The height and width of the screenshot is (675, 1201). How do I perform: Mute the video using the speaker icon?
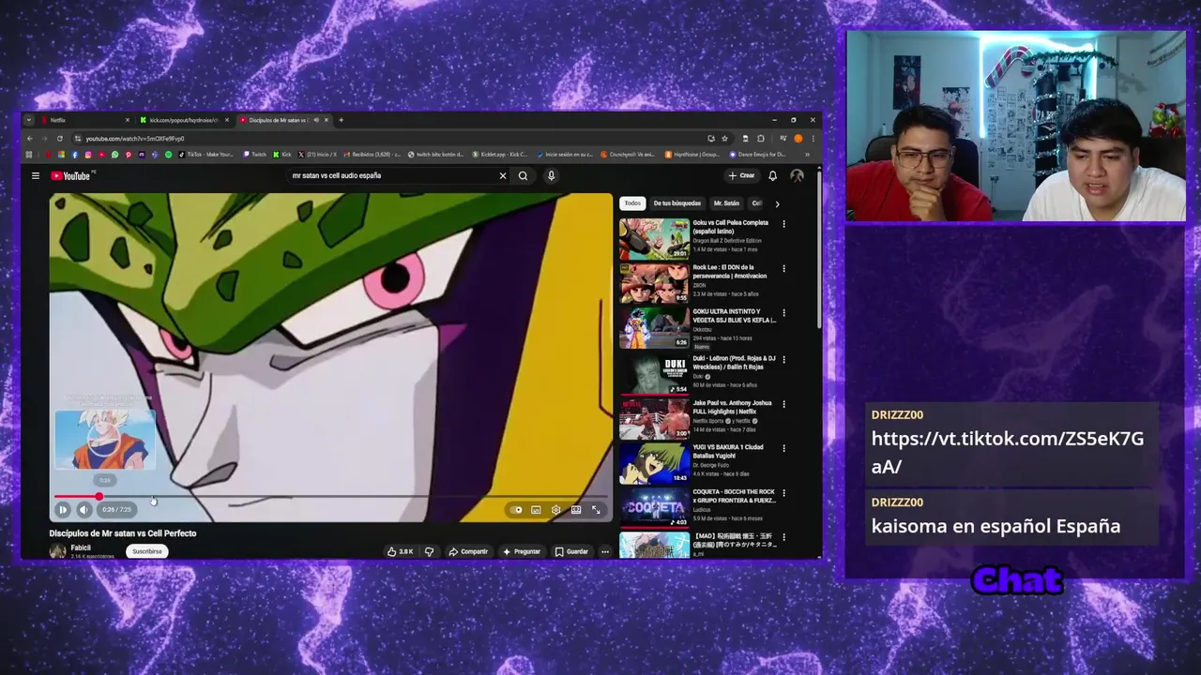pyautogui.click(x=84, y=510)
